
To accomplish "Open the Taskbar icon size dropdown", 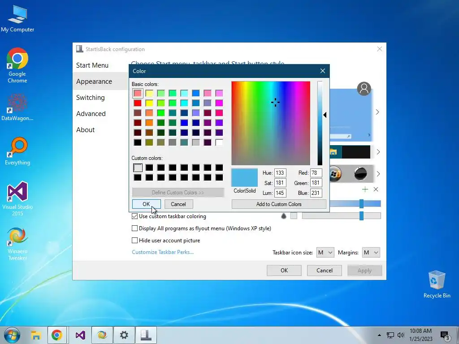I will [x=325, y=253].
